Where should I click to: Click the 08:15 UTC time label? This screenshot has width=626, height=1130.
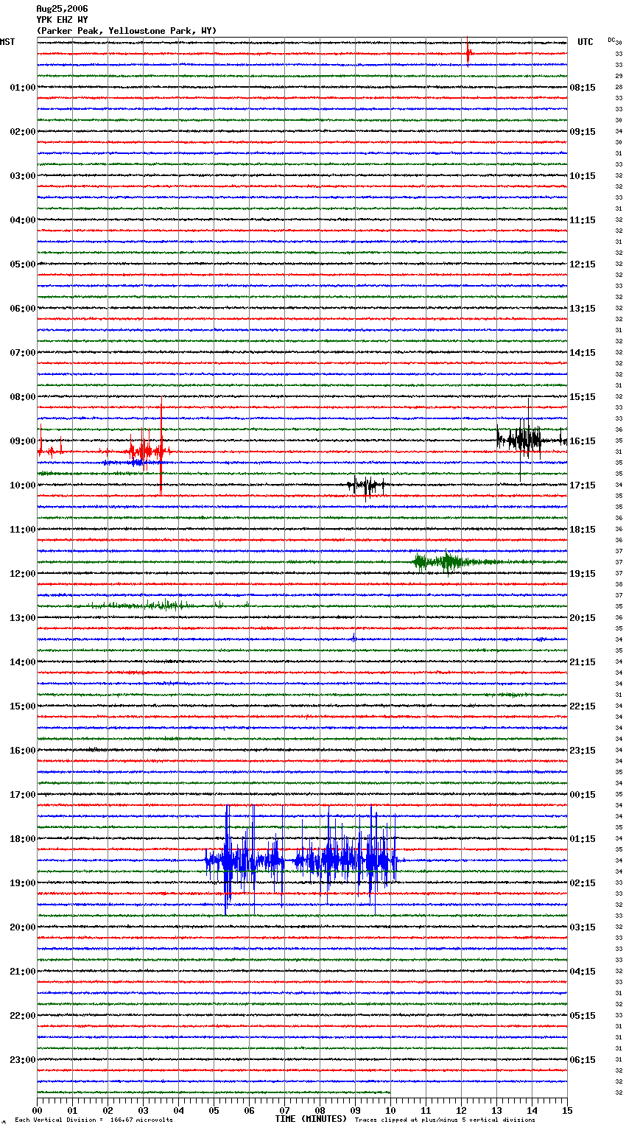point(583,88)
